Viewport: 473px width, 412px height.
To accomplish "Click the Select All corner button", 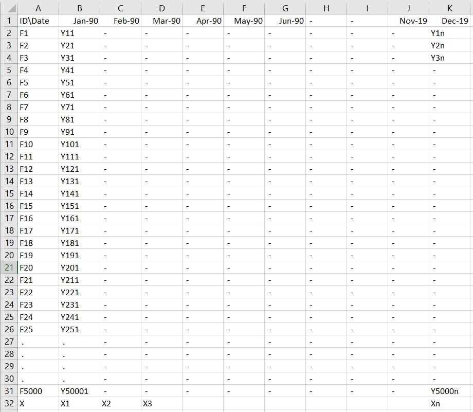I will pyautogui.click(x=9, y=8).
